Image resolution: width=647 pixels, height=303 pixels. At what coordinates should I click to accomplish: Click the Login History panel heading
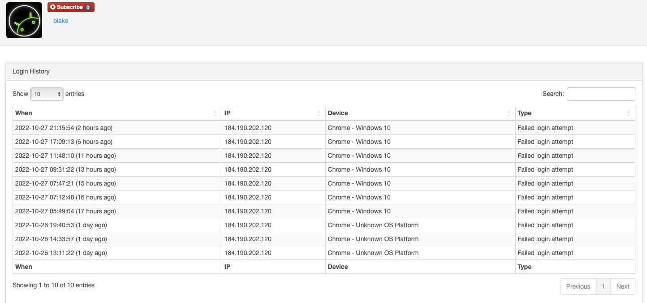(323, 71)
